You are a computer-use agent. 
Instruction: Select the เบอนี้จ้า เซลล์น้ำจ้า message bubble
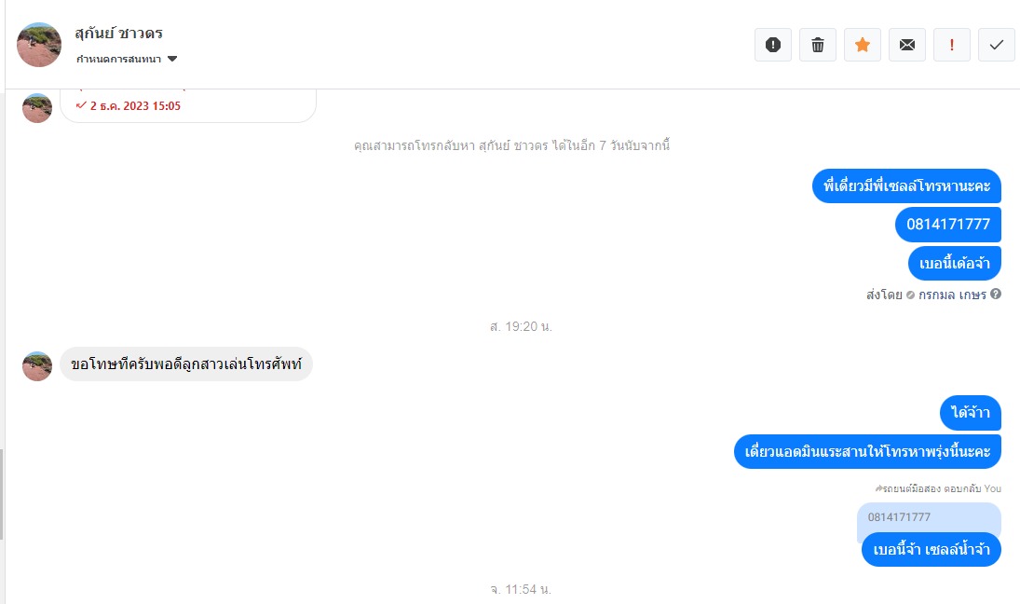931,549
